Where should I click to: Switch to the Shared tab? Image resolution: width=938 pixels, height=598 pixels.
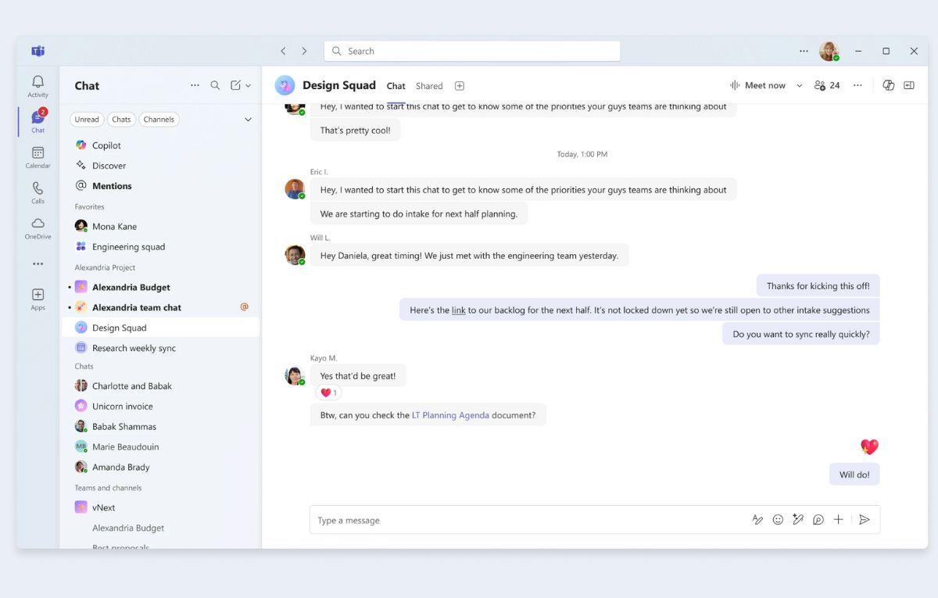[429, 86]
